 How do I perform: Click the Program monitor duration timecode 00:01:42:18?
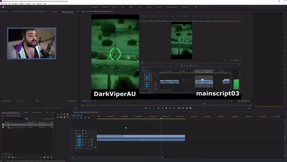(x=245, y=101)
